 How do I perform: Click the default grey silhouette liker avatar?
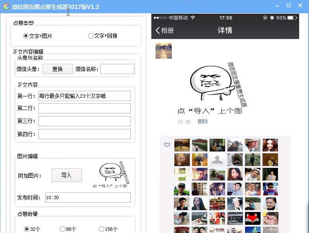coord(217,160)
